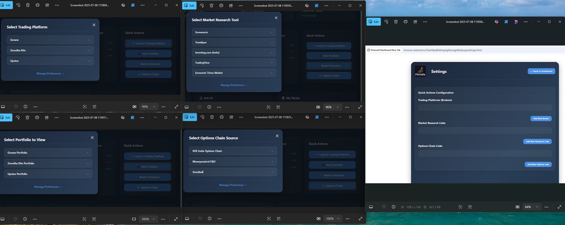Screen dimensions: 565x225
Task: Share the 115936 screenshot
Action: (415, 22)
